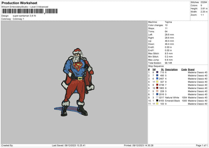Image resolution: width=209 pixels, height=148 pixels.
Task: Click the design name 'super-santaman 3,8 IN'
Action: tap(24, 16)
